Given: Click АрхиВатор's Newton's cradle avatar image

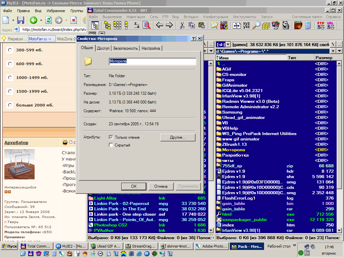Looking at the screenshot, I should tap(19, 164).
